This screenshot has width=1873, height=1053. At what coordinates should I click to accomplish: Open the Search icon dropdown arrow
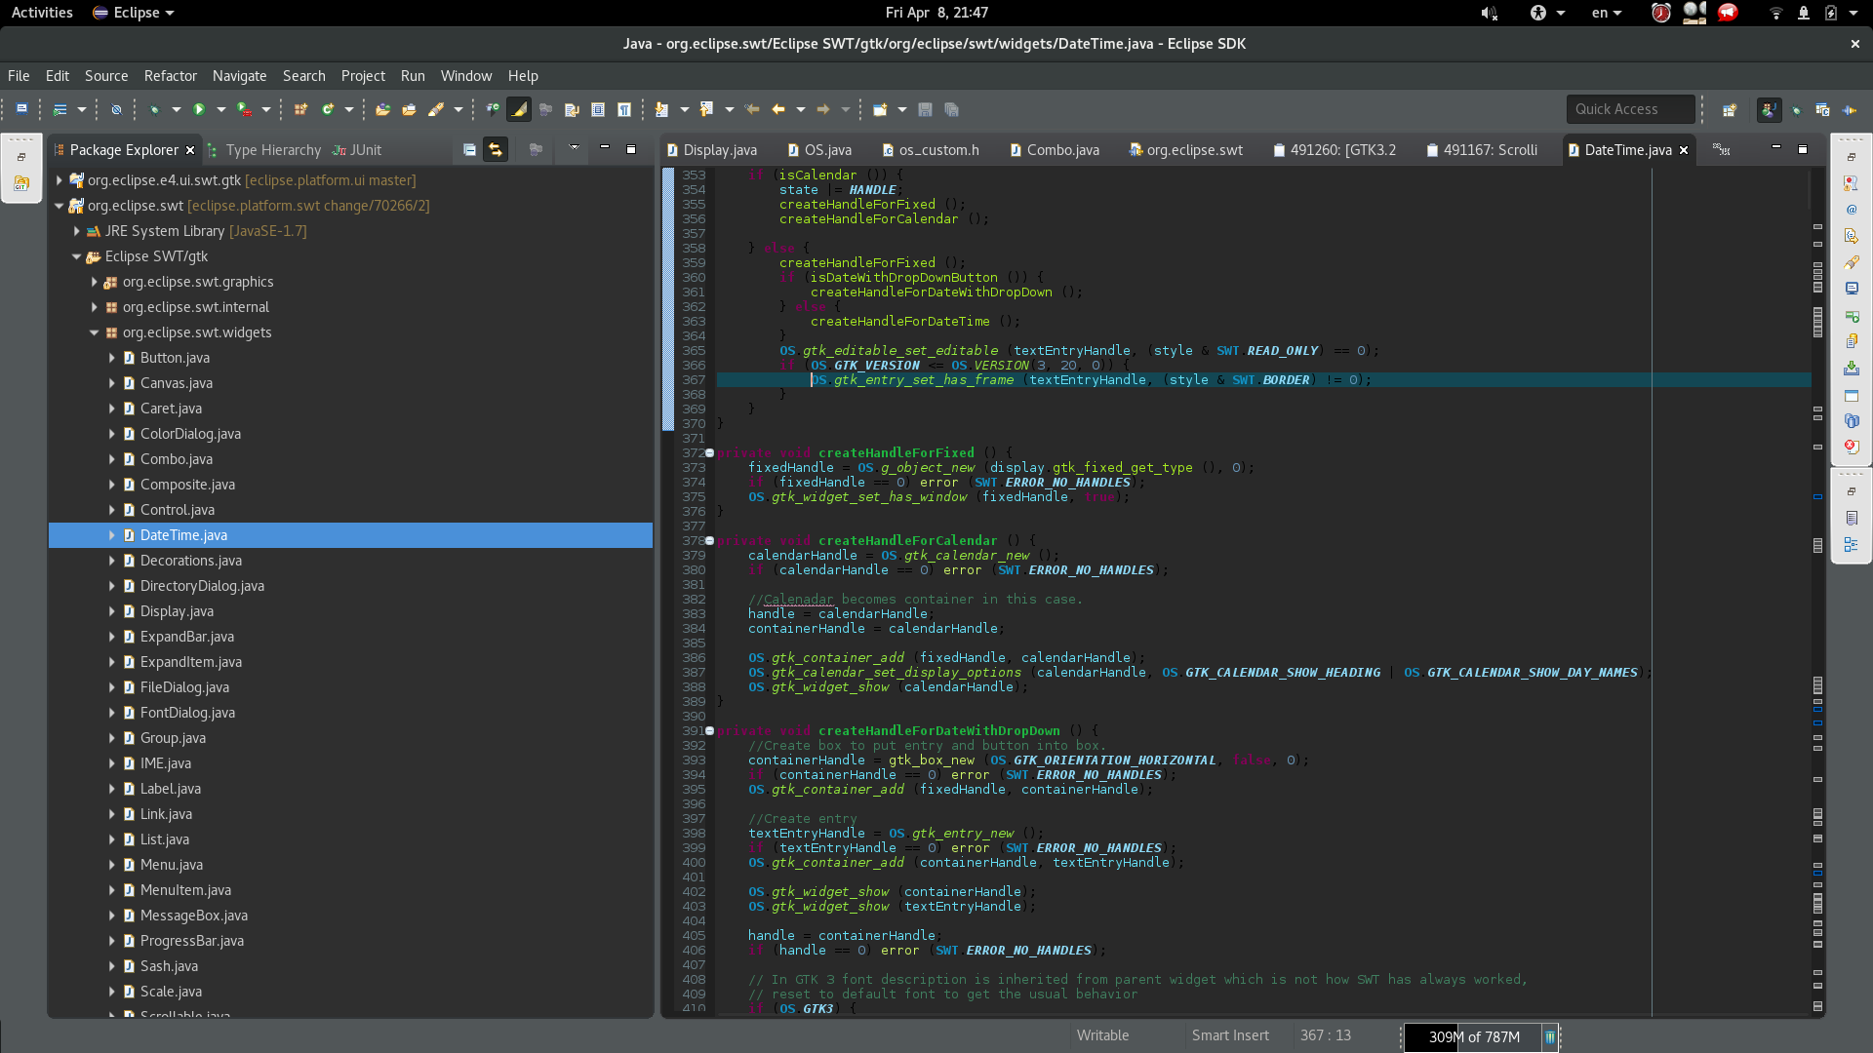pyautogui.click(x=458, y=109)
